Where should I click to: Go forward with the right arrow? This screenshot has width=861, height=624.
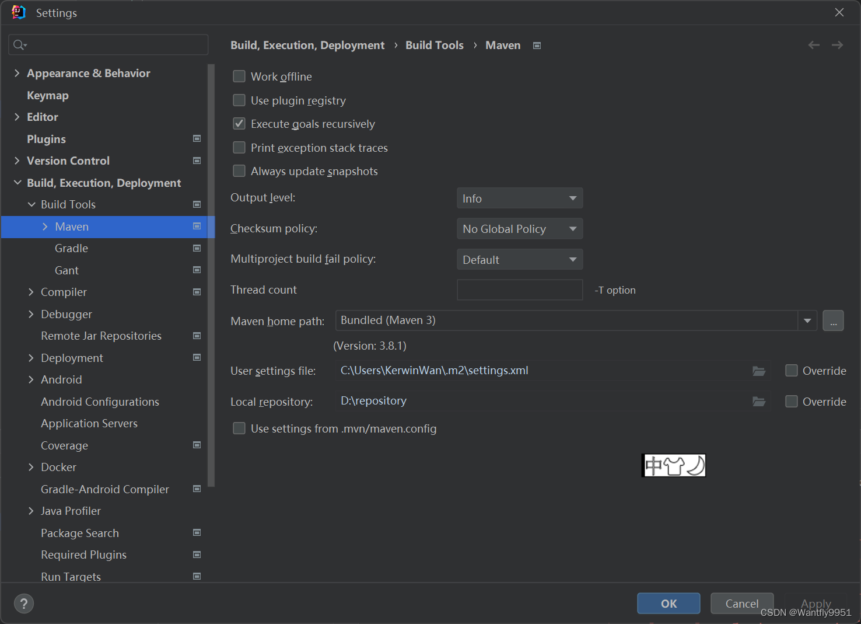(837, 45)
